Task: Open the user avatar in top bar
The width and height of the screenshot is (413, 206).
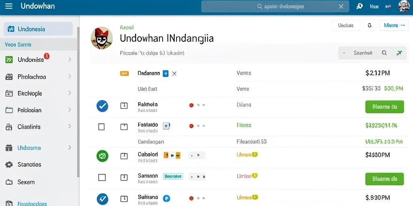Action: pos(403,6)
